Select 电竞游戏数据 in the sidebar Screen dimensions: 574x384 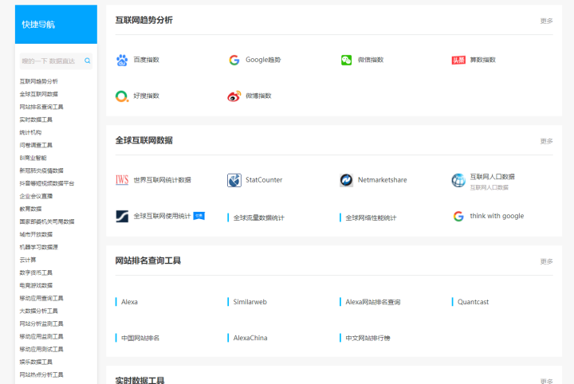click(36, 285)
